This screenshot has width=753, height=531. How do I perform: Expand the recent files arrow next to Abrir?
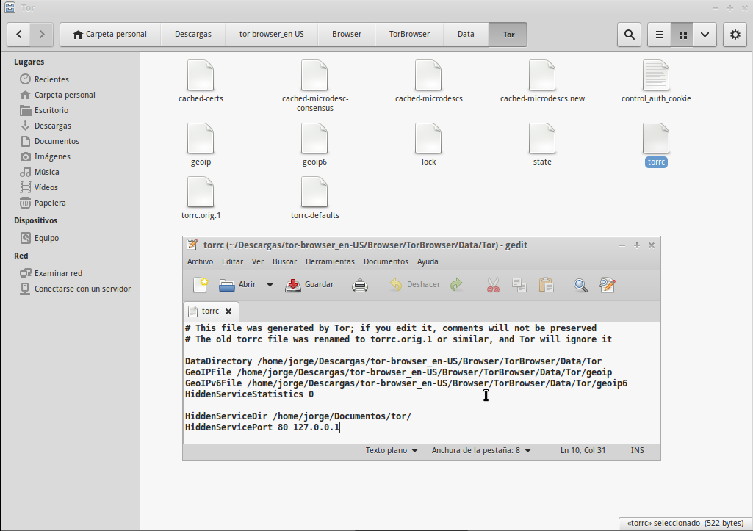(x=270, y=285)
